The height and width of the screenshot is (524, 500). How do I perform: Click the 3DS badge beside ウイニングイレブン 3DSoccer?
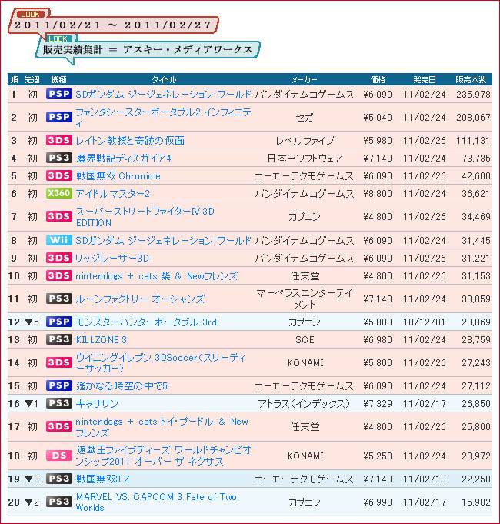(59, 362)
